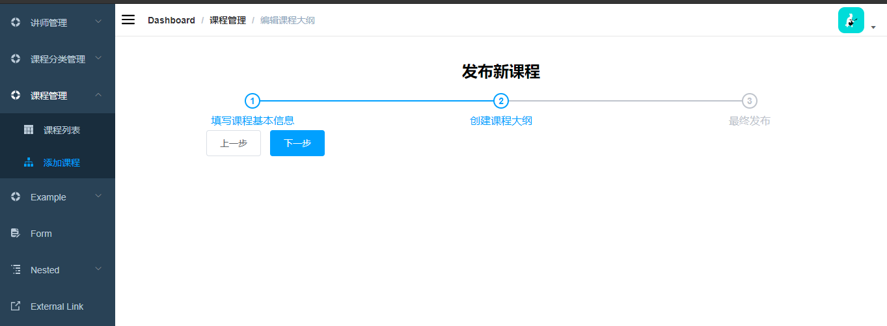Click the 课程管理 breadcrumb
The image size is (887, 326).
tap(228, 20)
